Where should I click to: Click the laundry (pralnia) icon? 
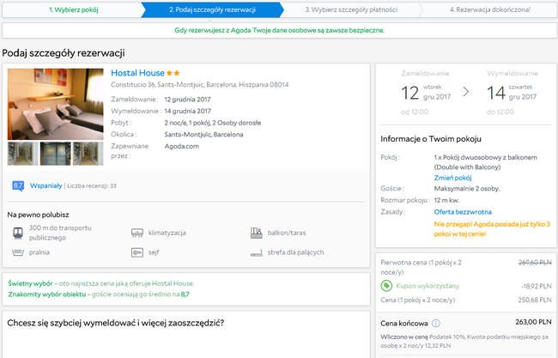[x=18, y=253]
